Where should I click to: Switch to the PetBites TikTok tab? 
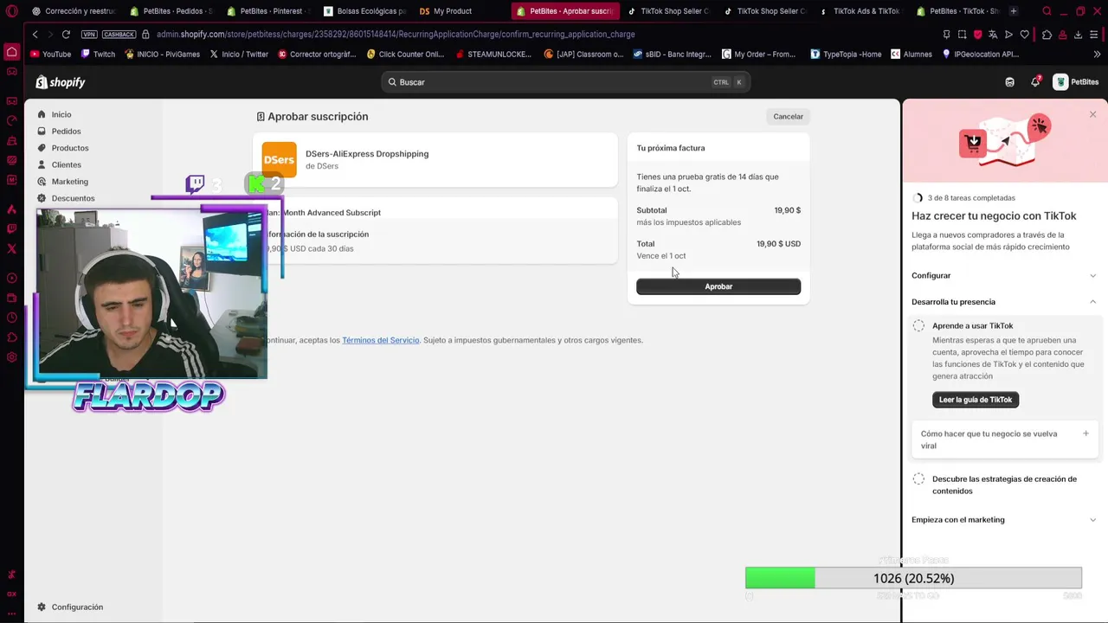click(956, 11)
